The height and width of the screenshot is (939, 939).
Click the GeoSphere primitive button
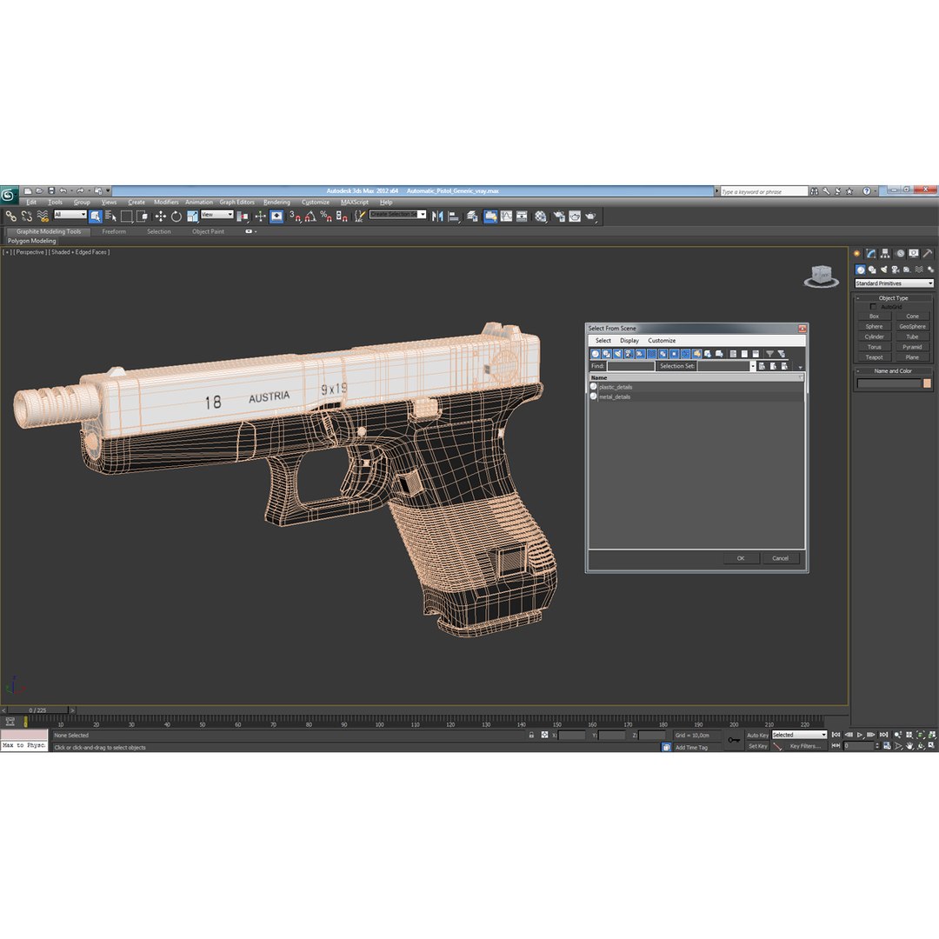pos(912,327)
